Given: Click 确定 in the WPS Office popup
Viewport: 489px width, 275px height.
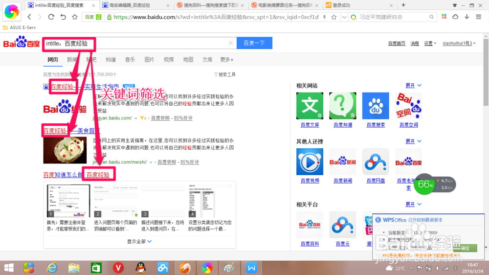Looking at the screenshot, I should [465, 248].
